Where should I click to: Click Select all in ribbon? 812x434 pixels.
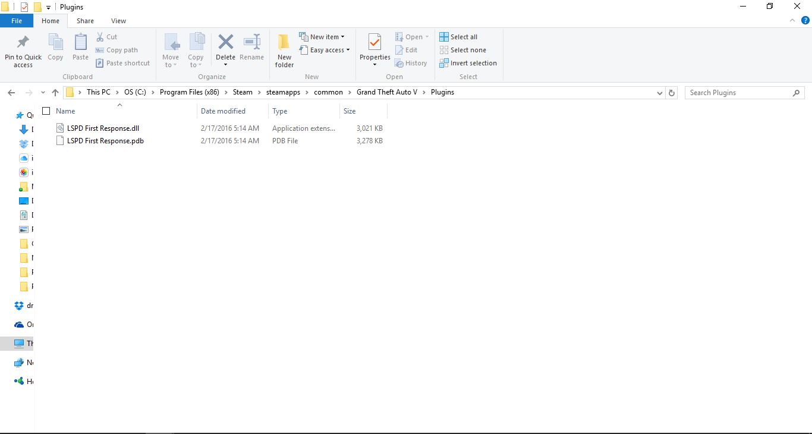click(458, 37)
